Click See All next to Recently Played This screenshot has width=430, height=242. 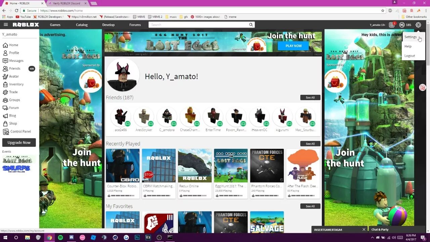tap(310, 144)
